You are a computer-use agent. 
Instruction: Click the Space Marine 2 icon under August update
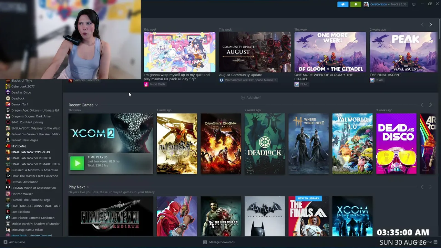[221, 80]
